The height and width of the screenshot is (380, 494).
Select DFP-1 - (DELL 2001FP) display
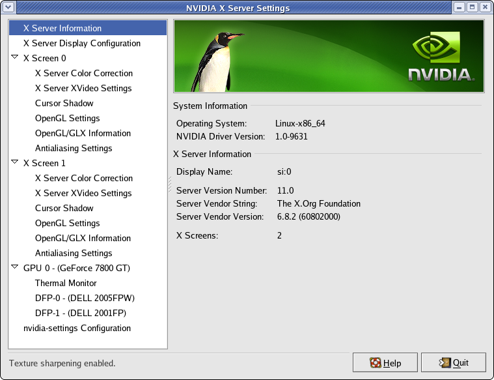81,313
